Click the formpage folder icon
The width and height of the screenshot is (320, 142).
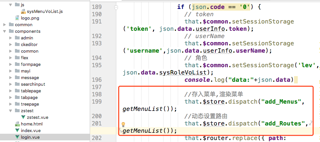(17, 64)
